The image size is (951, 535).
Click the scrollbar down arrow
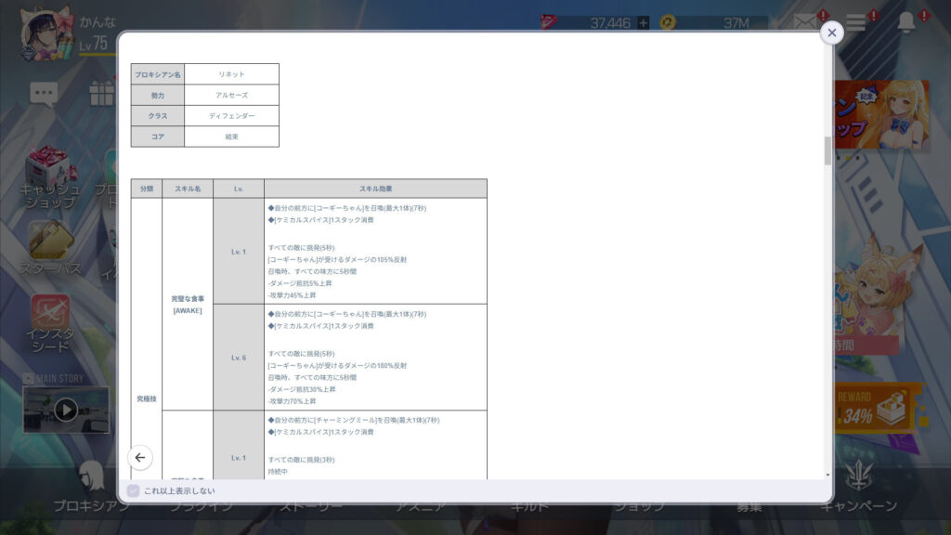tap(827, 474)
